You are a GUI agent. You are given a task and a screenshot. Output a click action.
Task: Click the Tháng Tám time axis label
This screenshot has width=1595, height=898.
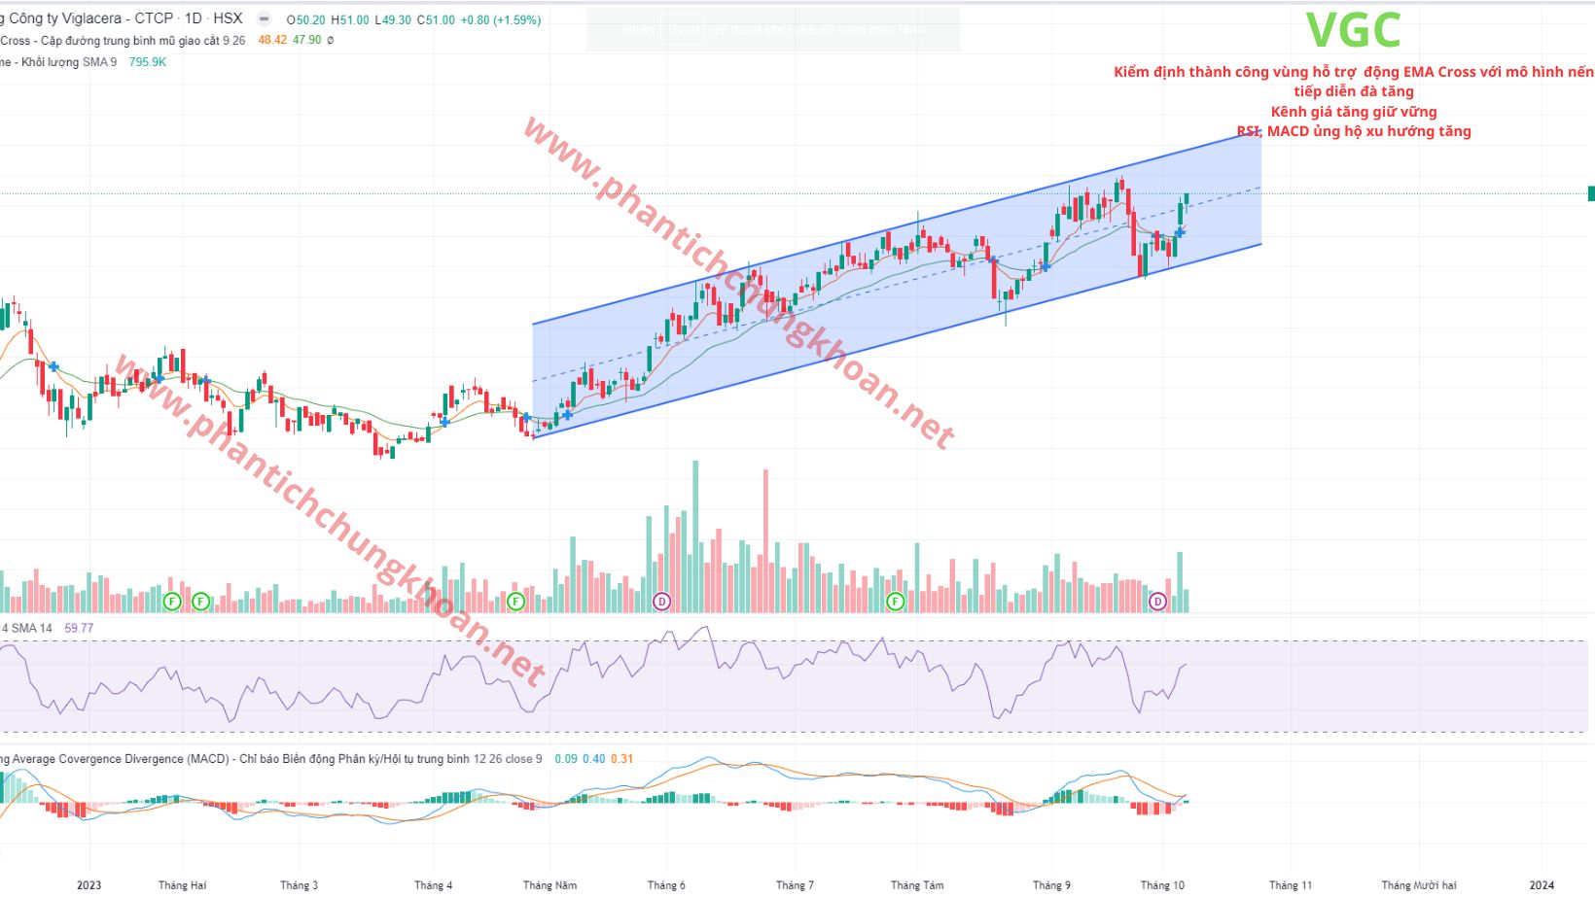click(x=917, y=885)
